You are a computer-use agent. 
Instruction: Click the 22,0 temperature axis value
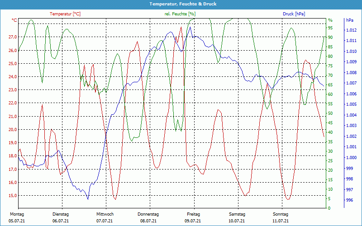click(x=13, y=103)
